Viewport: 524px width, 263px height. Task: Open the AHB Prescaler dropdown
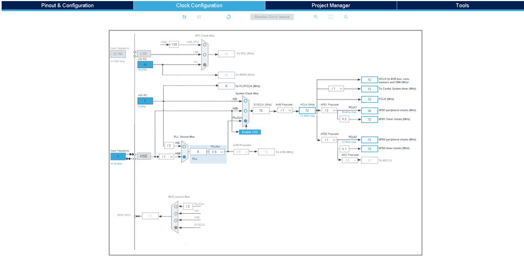coord(285,111)
